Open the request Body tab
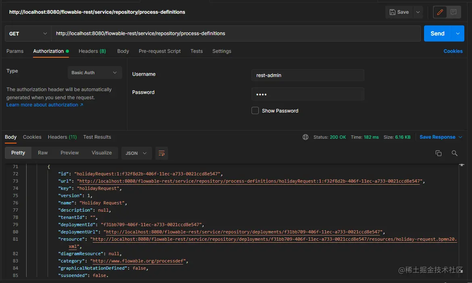This screenshot has width=472, height=283. (x=123, y=51)
